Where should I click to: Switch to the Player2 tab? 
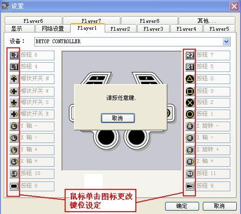[x=120, y=29]
